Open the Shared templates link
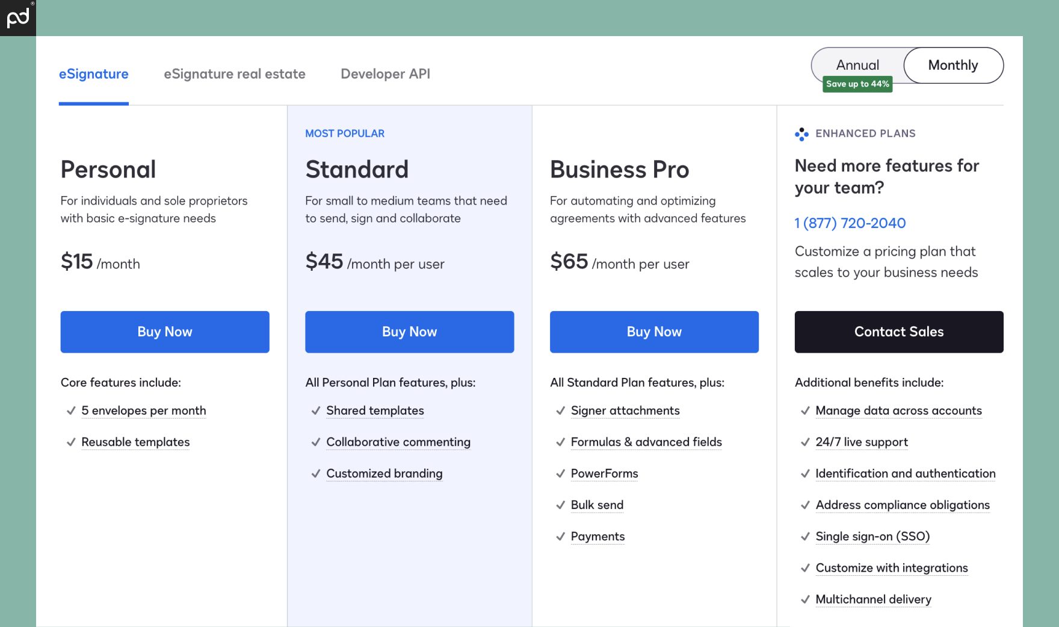The width and height of the screenshot is (1059, 627). coord(374,410)
